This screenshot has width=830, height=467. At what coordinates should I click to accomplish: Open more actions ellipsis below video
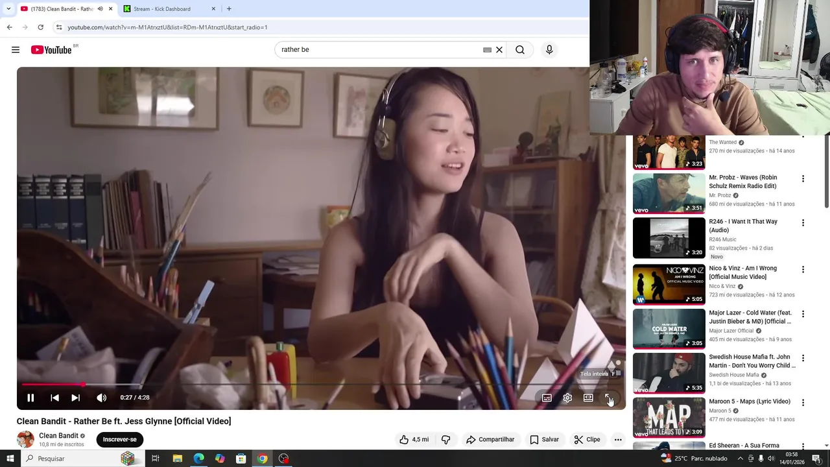(618, 439)
